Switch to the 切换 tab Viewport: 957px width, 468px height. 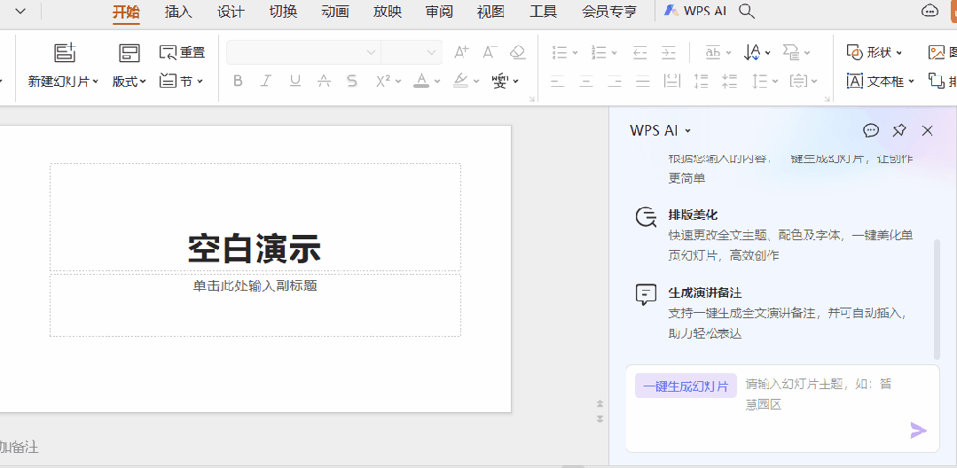tap(283, 12)
